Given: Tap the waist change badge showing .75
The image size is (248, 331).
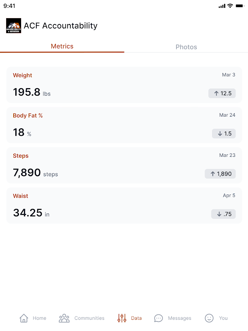Looking at the screenshot, I should point(223,214).
